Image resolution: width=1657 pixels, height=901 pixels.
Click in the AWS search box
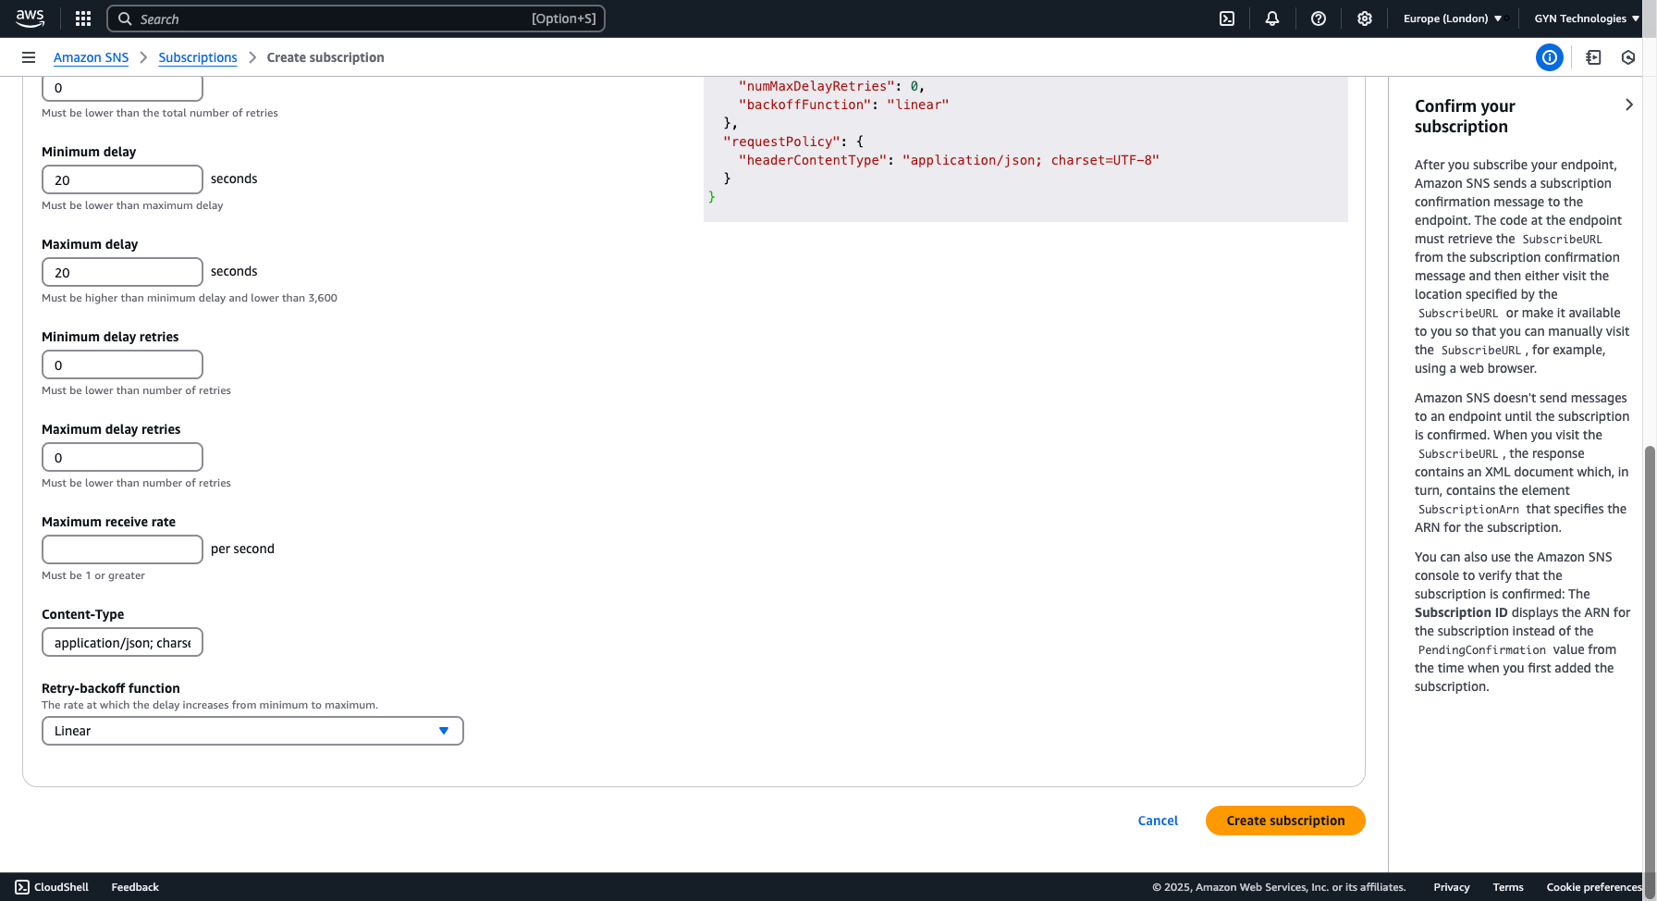(x=356, y=19)
